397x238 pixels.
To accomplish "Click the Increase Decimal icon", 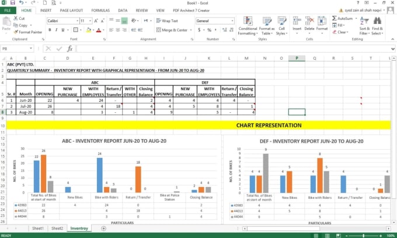I will [225, 30].
